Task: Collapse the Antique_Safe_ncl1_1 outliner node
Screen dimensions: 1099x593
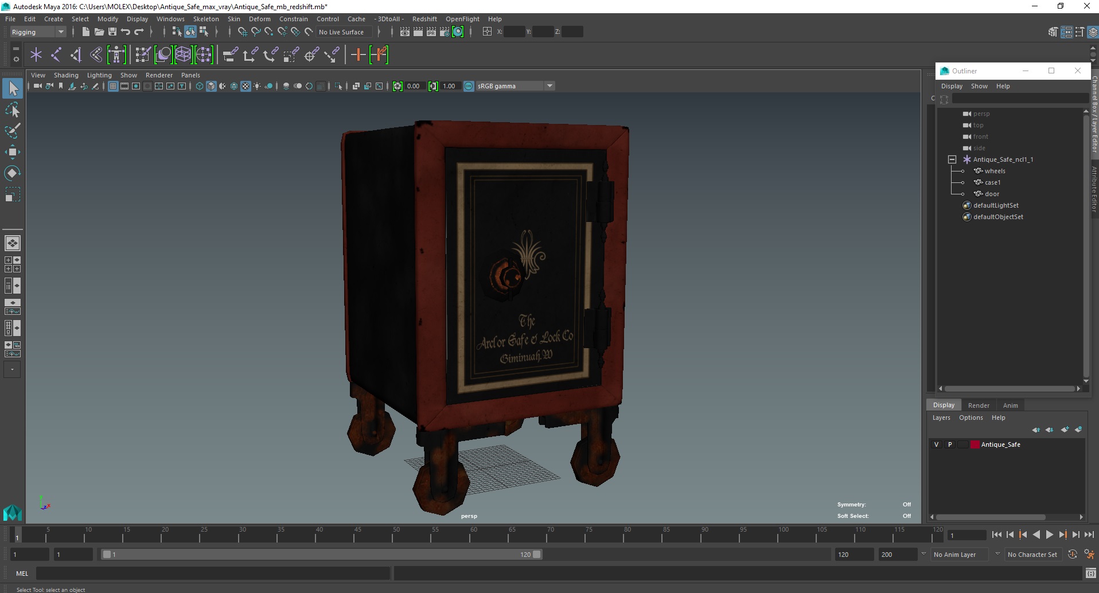Action: pos(952,159)
